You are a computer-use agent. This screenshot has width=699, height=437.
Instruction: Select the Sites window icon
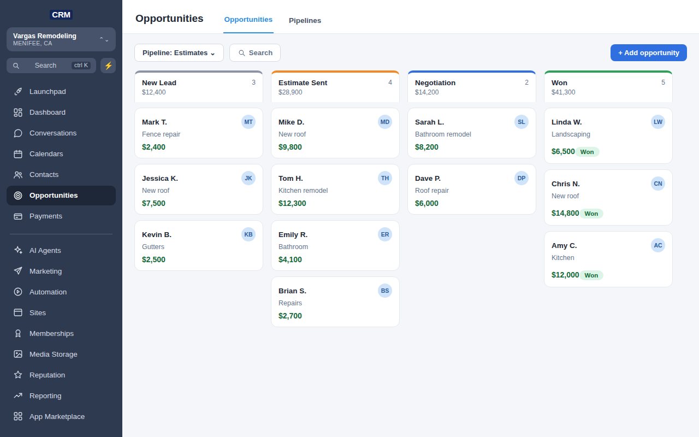18,313
